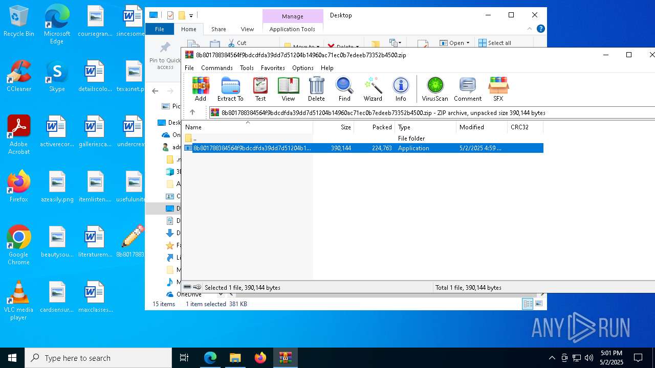
Task: Select the detailscolo document icon
Action: [x=95, y=77]
